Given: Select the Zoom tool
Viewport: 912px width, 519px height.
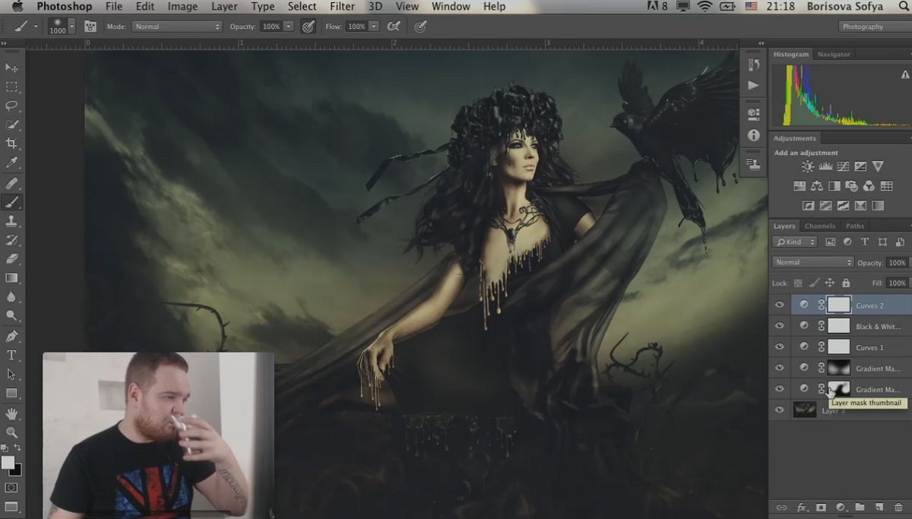Looking at the screenshot, I should click(x=12, y=432).
